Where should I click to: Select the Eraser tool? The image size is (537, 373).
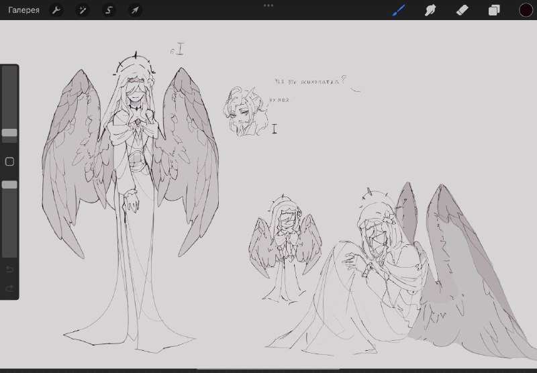(x=462, y=10)
